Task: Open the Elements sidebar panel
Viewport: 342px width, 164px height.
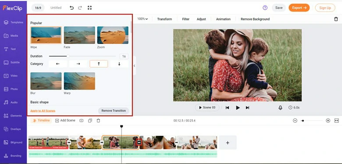Action: [13, 116]
